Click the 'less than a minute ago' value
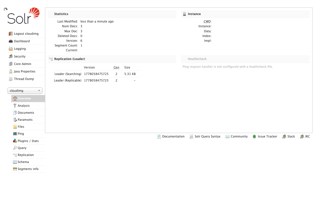Screen dimensions: 320x200 coord(97,21)
